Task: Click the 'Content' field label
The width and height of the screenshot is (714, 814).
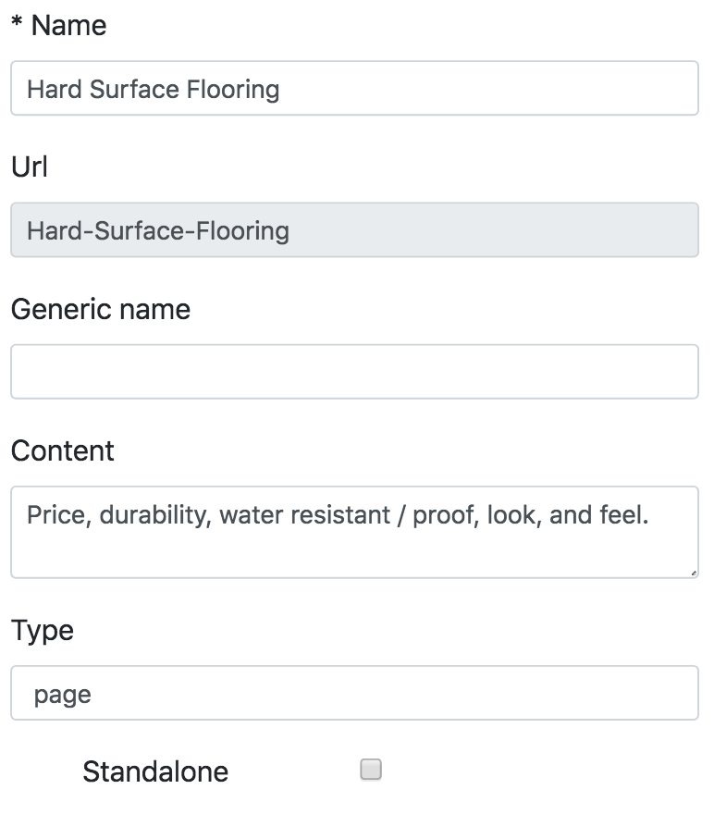Action: click(x=62, y=451)
